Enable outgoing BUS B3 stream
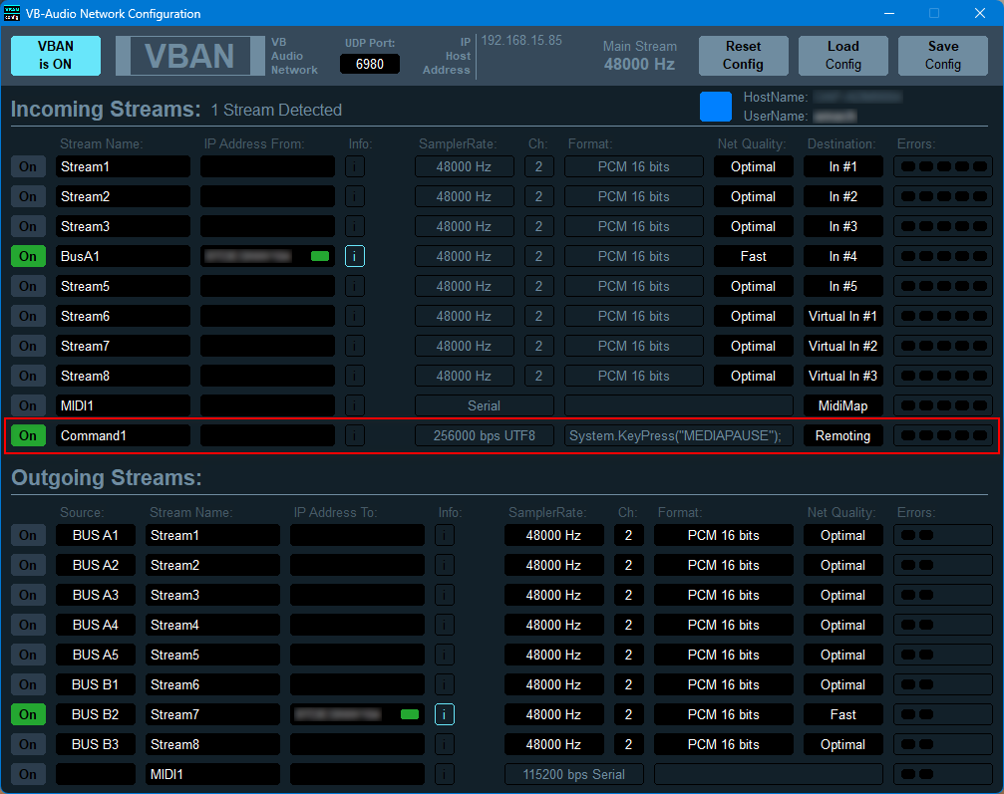Screen dimensions: 1004x794 click(28, 744)
